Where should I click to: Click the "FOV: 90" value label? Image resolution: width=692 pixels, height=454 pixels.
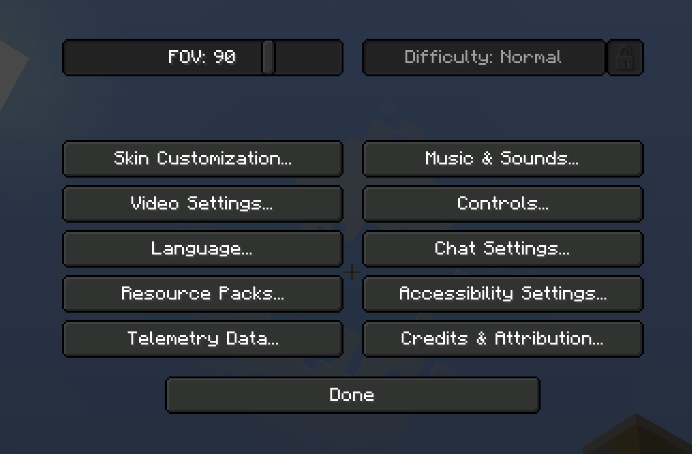[x=201, y=57]
